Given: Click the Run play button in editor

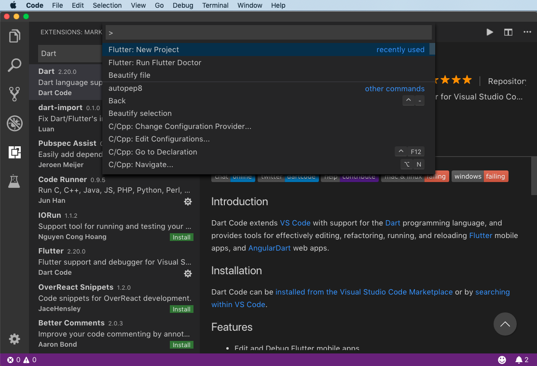Looking at the screenshot, I should pyautogui.click(x=490, y=32).
